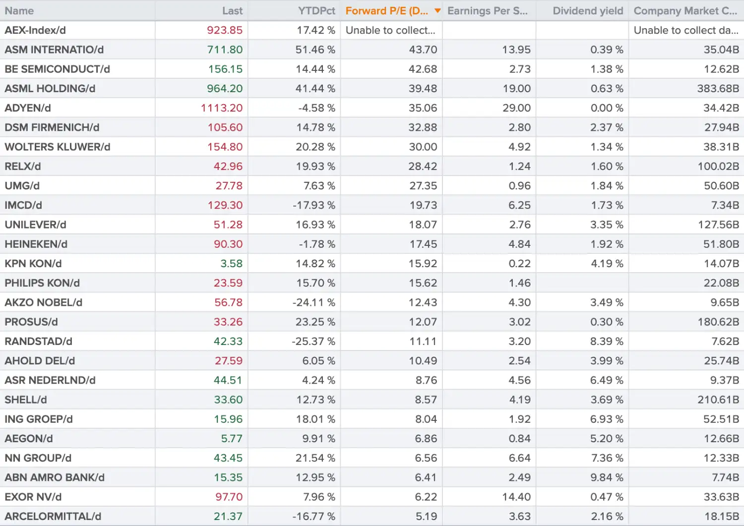
Task: Select the DSM FIRMENICH/d row name
Action: [52, 127]
